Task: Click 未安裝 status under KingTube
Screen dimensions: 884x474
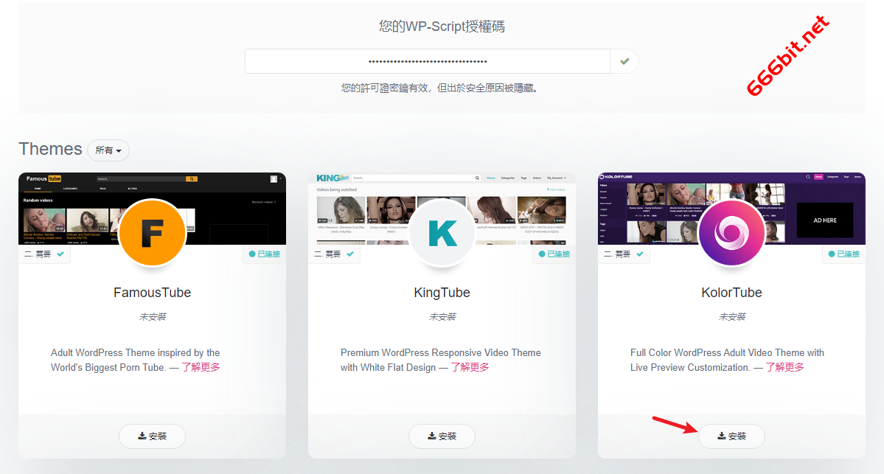Action: pyautogui.click(x=442, y=317)
